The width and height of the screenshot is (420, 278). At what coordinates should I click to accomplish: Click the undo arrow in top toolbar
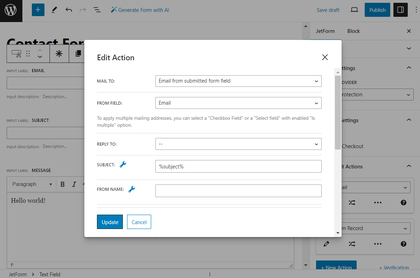pyautogui.click(x=69, y=10)
